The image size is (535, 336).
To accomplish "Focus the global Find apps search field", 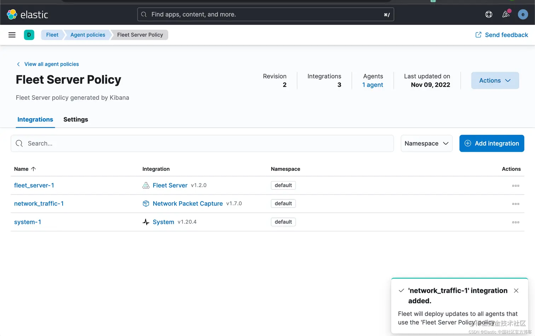I will (266, 15).
